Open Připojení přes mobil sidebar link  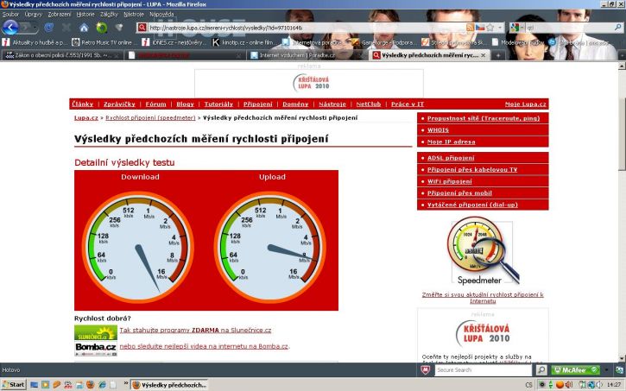coord(459,193)
